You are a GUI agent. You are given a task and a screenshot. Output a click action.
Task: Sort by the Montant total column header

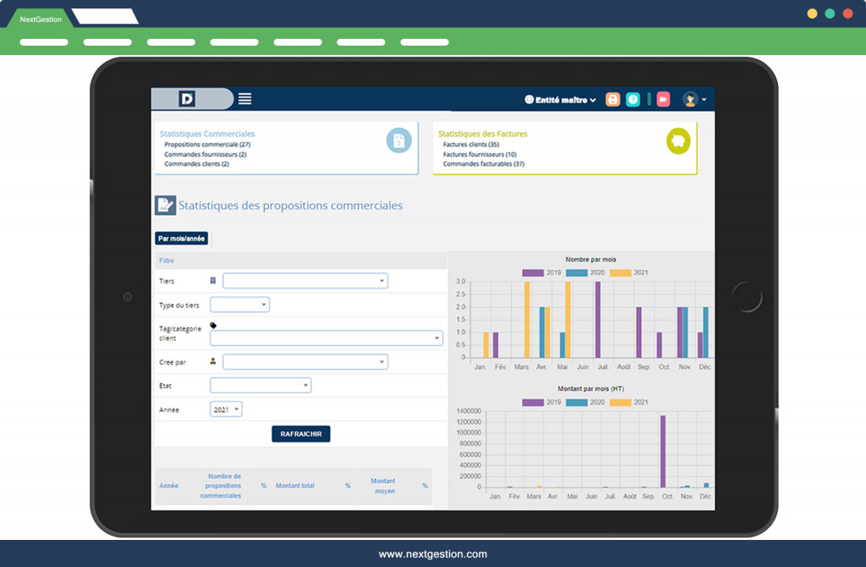pyautogui.click(x=295, y=486)
